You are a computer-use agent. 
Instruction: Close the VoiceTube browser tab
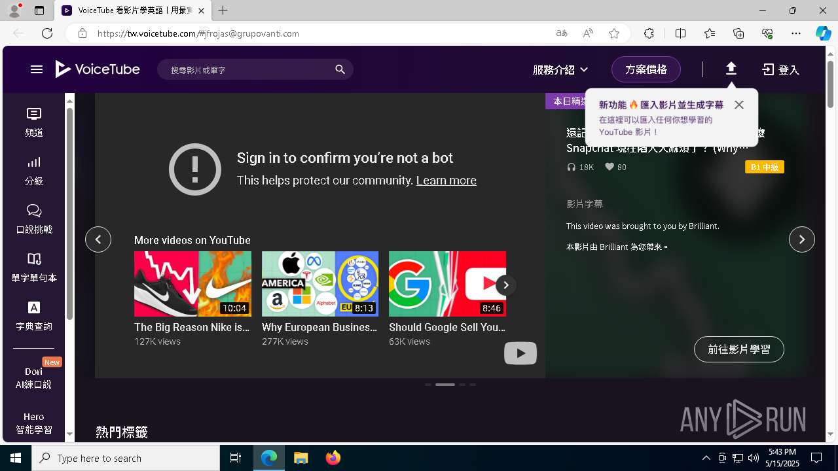click(202, 10)
